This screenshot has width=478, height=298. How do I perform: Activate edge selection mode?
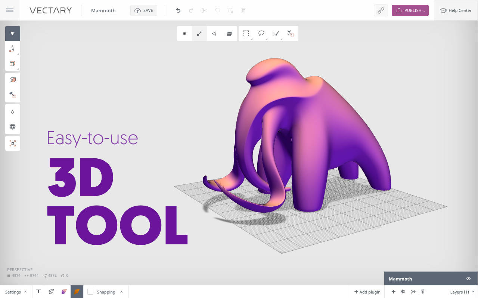(199, 34)
